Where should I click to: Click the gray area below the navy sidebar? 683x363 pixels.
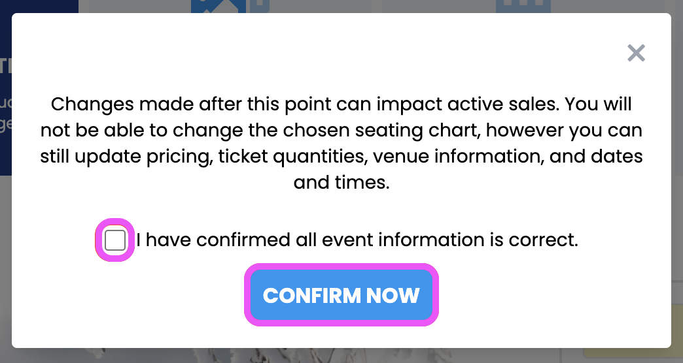click(6, 261)
